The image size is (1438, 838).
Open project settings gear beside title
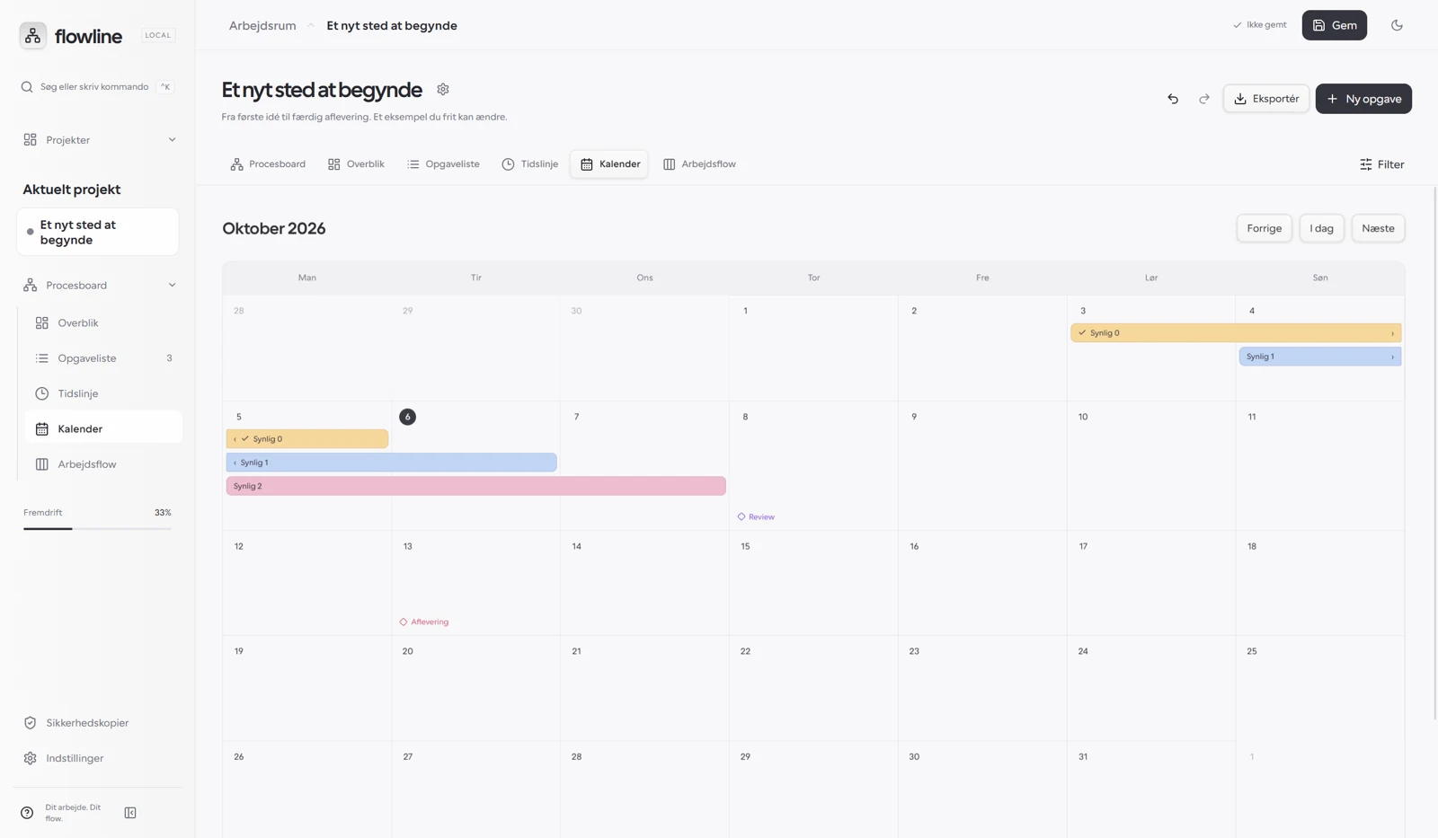(443, 90)
